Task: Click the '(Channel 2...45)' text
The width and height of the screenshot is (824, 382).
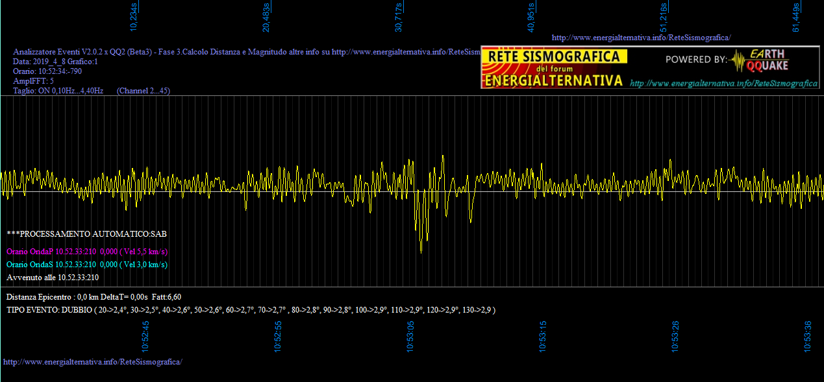Action: pyautogui.click(x=144, y=91)
